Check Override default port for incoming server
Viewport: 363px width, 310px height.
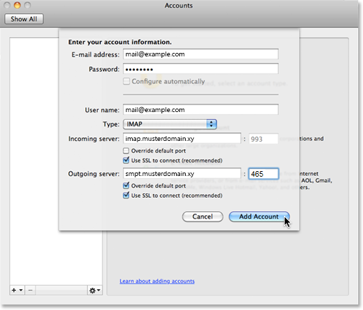(126, 151)
